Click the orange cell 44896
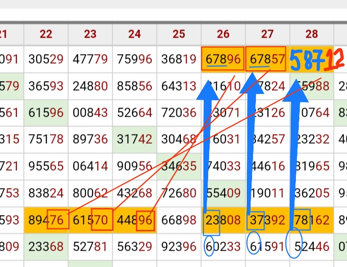Image resolution: width=347 pixels, height=267 pixels. (134, 220)
